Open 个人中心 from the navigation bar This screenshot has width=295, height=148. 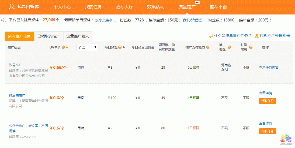pos(62,7)
